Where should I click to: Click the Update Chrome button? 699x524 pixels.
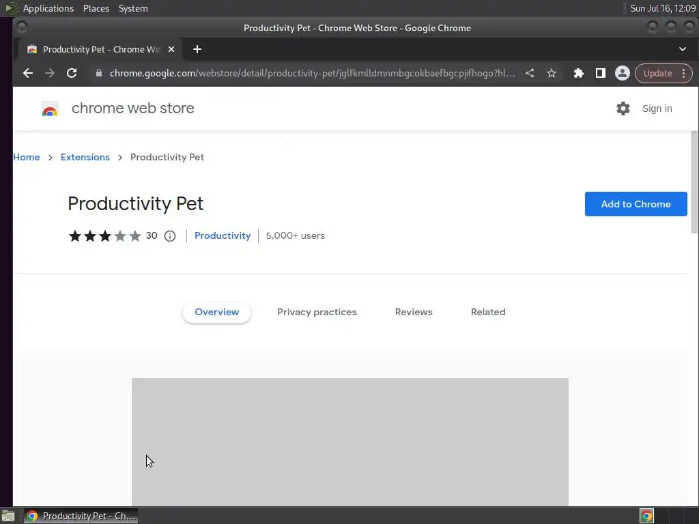point(657,74)
